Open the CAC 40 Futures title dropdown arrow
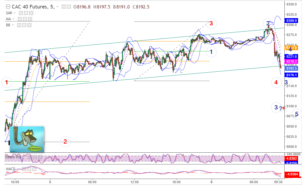Screen dimensions: 302x185 tap(57, 7)
